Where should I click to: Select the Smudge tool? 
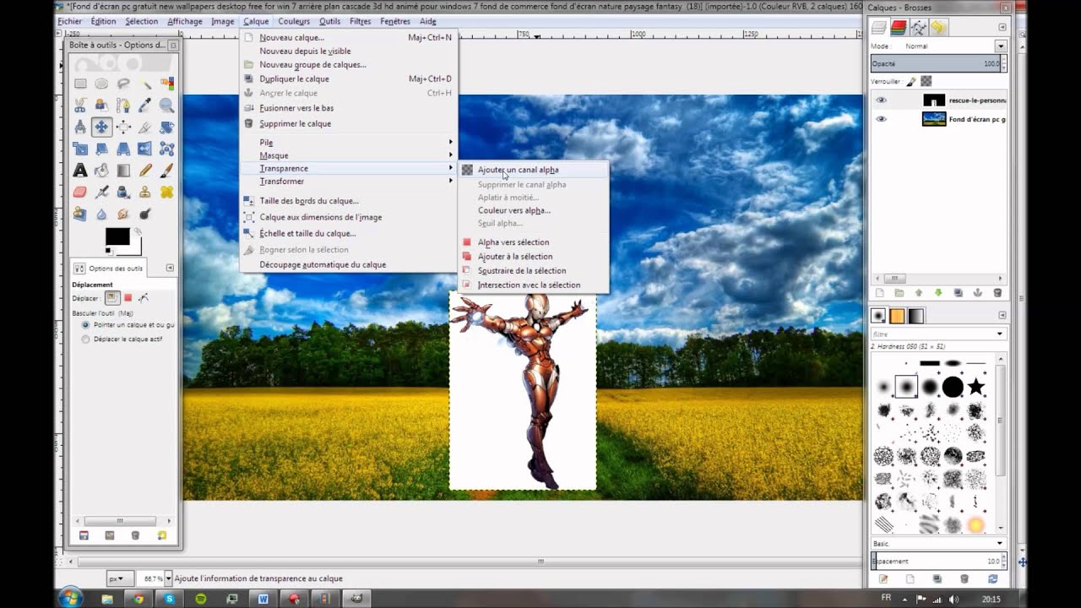point(123,214)
